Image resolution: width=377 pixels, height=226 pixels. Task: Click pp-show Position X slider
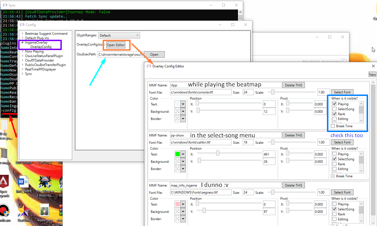[x=229, y=153]
